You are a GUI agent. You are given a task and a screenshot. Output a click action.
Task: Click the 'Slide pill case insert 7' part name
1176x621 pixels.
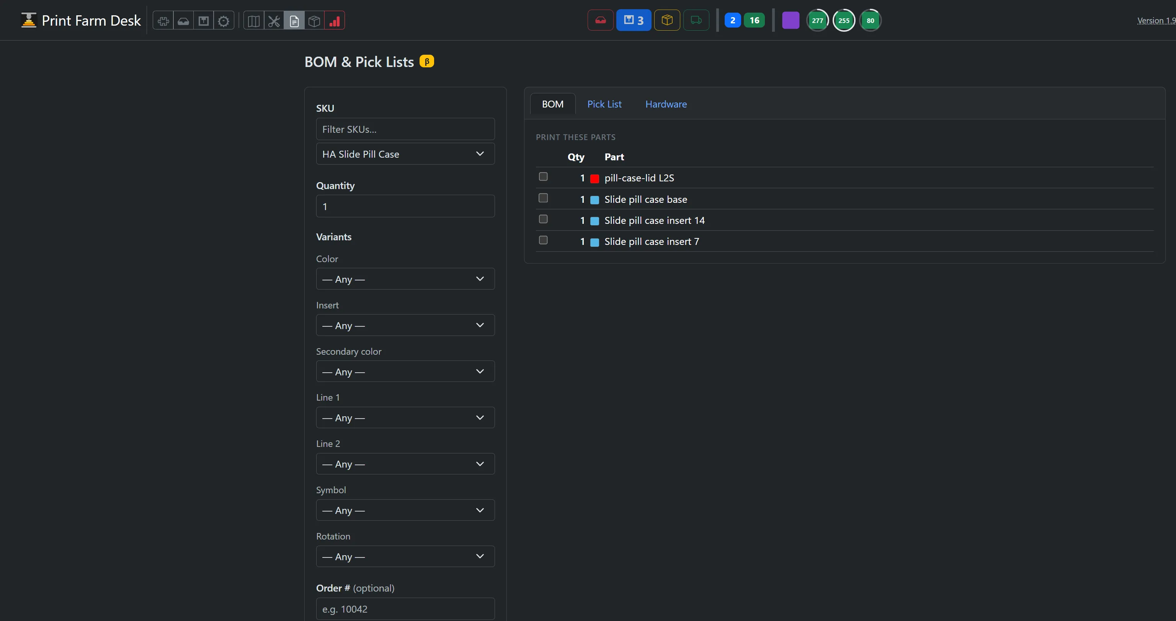pyautogui.click(x=652, y=241)
